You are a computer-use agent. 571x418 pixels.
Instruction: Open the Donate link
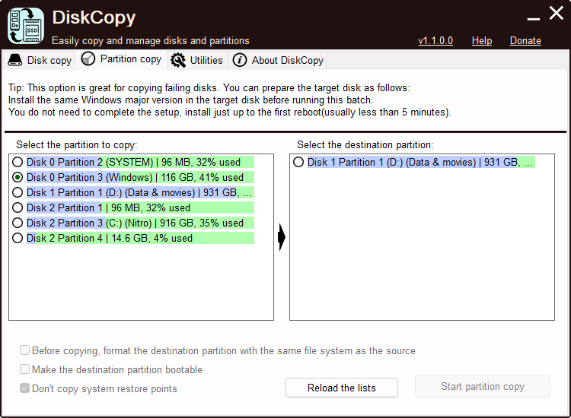click(x=525, y=41)
